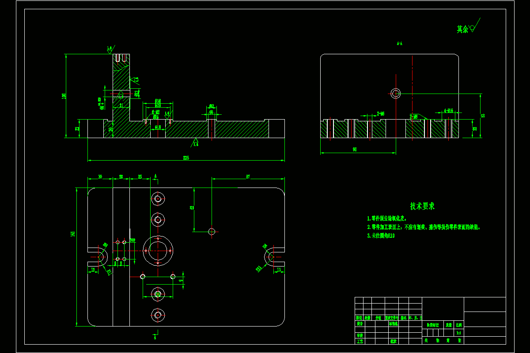The height and width of the screenshot is (353, 530).
Task: Click the "100" vertical height dimension
Action: pyautogui.click(x=64, y=95)
